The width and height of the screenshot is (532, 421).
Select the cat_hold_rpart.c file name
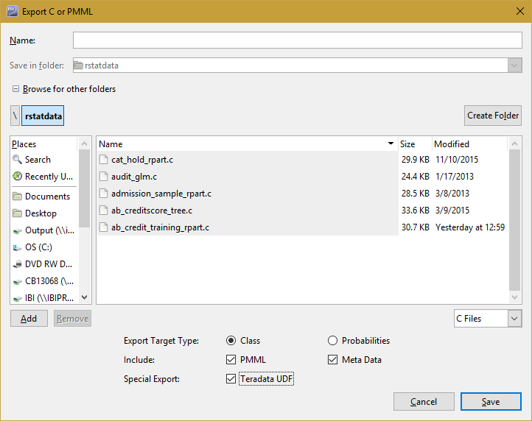pos(142,159)
